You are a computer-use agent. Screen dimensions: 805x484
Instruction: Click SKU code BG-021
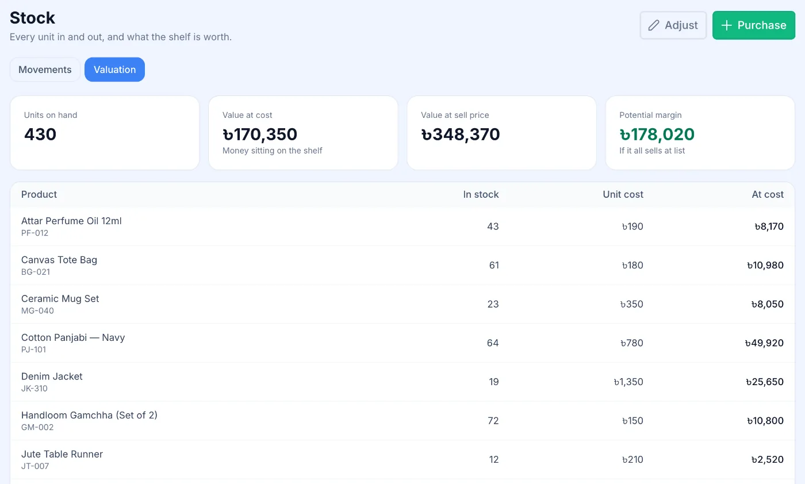point(36,272)
